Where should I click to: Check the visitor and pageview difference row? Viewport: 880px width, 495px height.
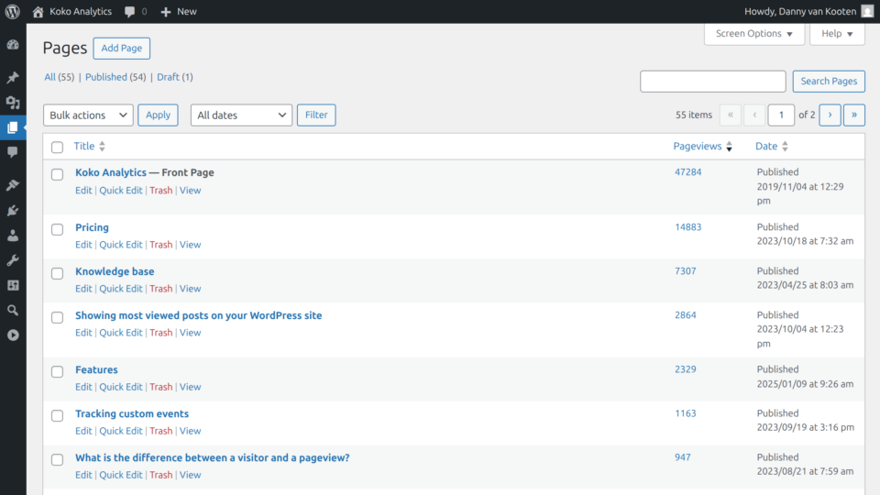coord(57,459)
